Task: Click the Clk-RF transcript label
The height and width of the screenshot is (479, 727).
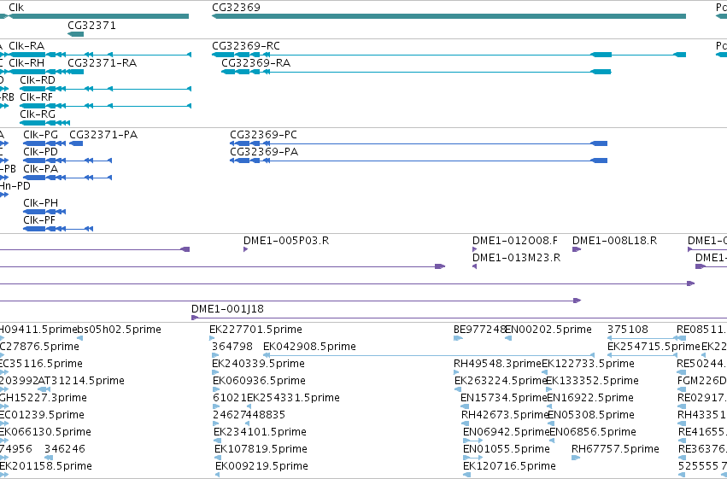Action: coord(36,97)
